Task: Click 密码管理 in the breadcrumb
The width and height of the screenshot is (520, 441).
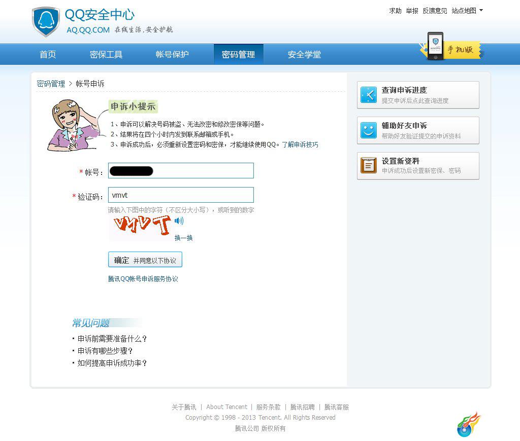Action: (x=51, y=84)
